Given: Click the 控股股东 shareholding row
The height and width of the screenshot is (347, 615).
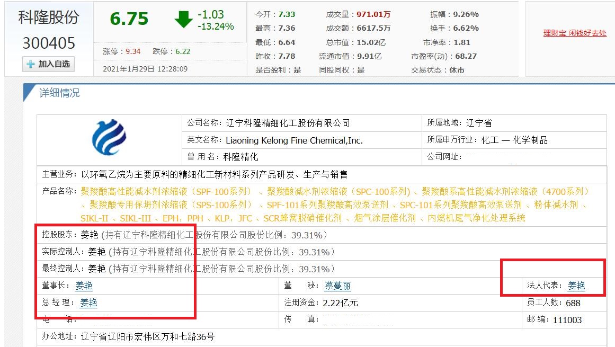Looking at the screenshot, I should click(x=322, y=235).
